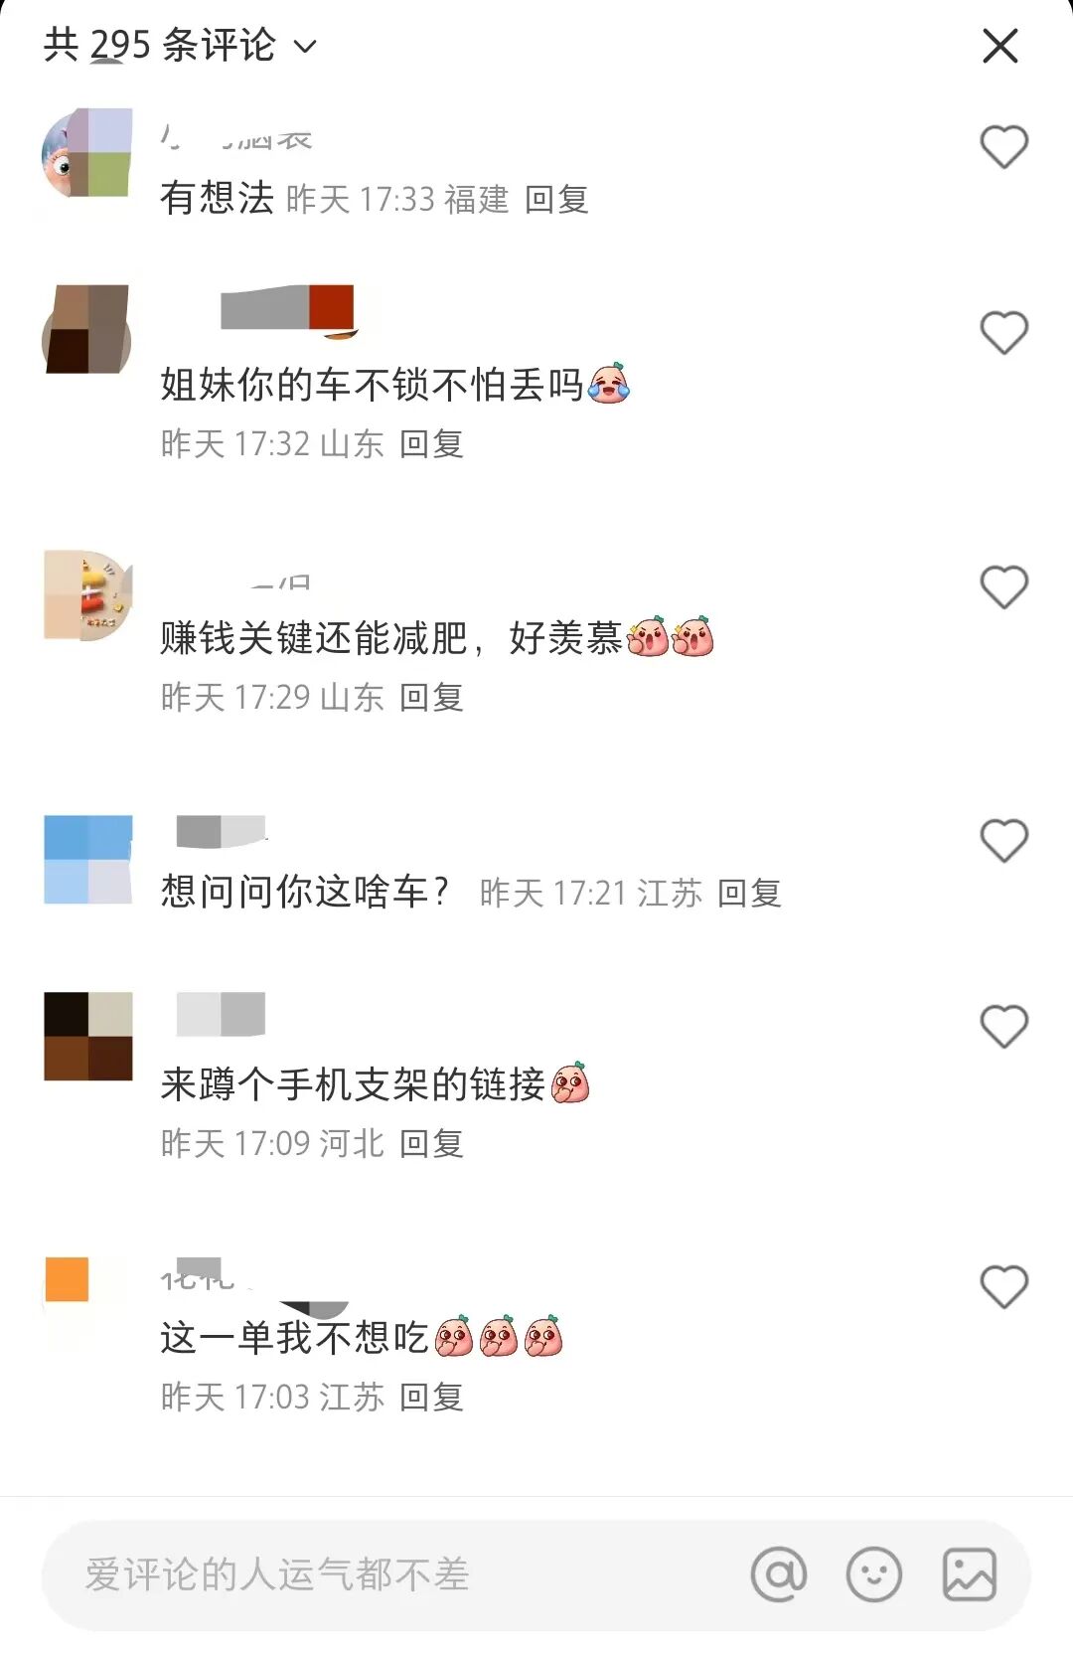Like the comment "赚钱关键还能减肥"

coord(1003,586)
